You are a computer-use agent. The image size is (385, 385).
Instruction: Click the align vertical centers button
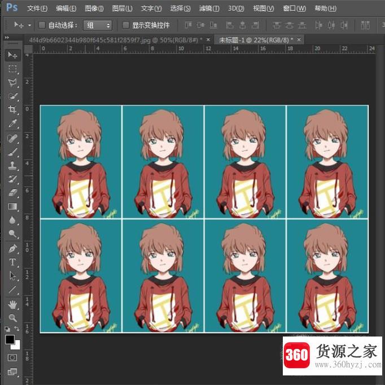coord(200,25)
